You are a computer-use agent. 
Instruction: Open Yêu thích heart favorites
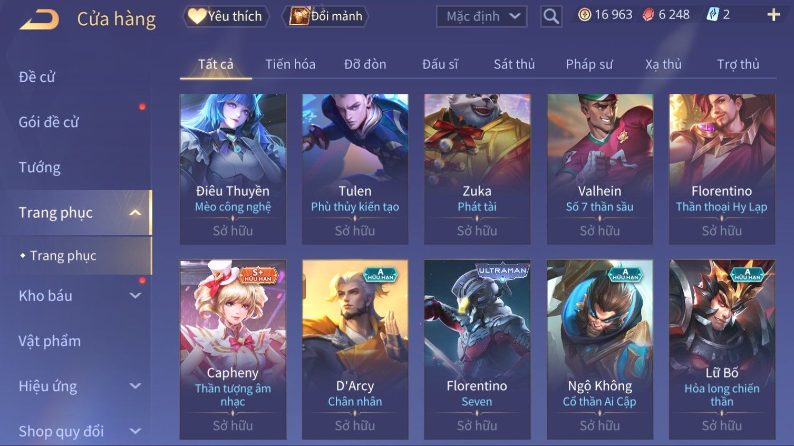[226, 16]
